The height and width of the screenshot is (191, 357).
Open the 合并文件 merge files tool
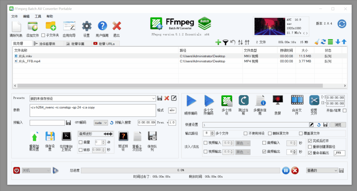(x=297, y=100)
